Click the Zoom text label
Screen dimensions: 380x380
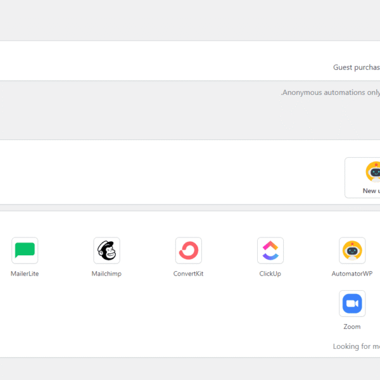tap(352, 327)
